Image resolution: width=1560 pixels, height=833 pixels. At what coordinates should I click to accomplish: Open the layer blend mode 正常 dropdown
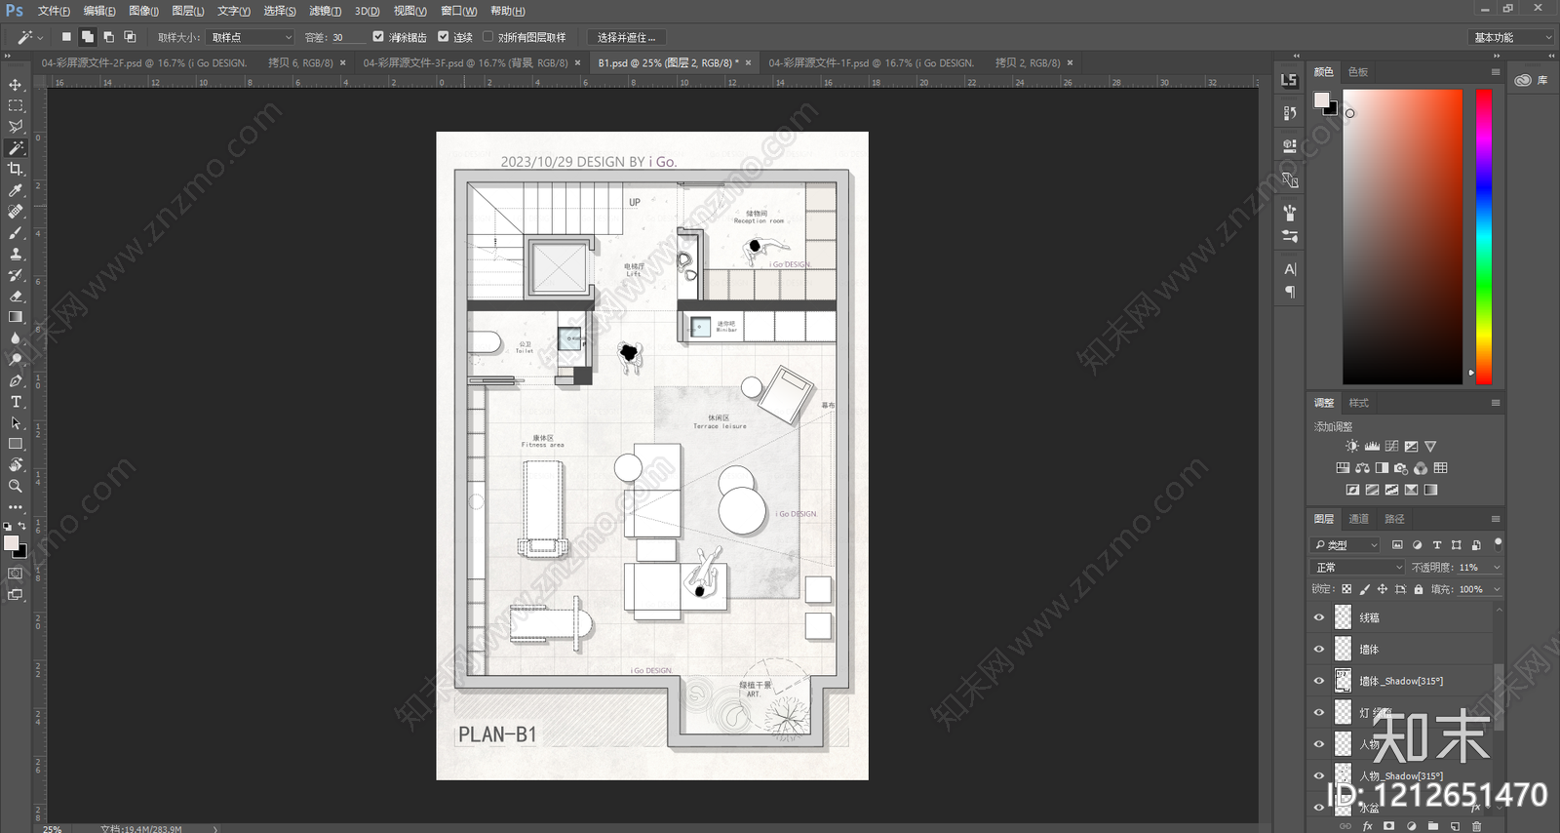tap(1358, 567)
